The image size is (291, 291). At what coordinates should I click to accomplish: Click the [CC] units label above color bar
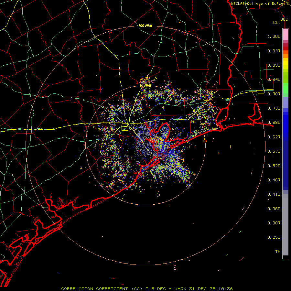point(276,22)
